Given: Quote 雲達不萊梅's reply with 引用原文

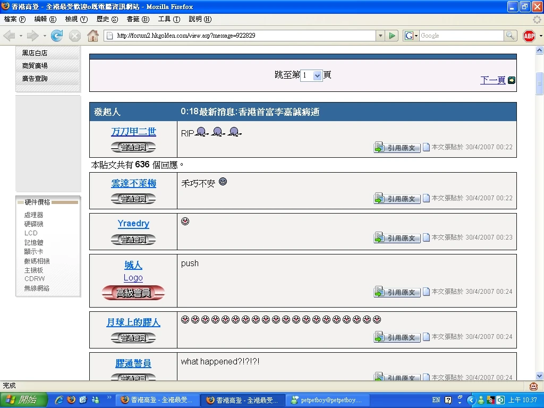Looking at the screenshot, I should click(x=397, y=199).
